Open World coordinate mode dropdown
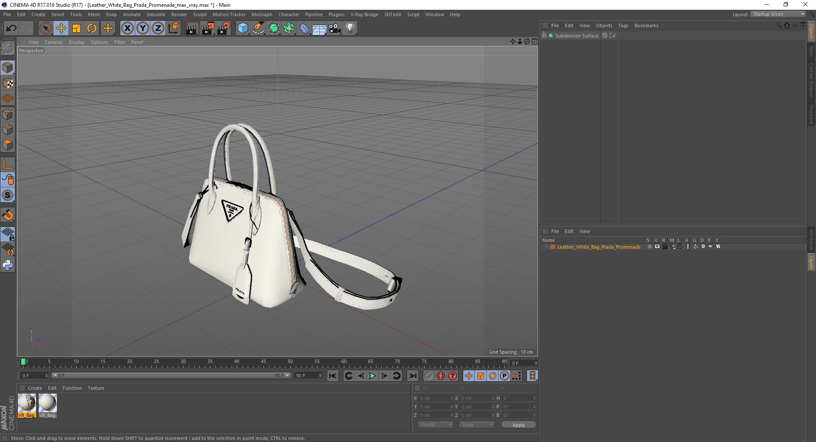The width and height of the screenshot is (816, 442). (436, 425)
